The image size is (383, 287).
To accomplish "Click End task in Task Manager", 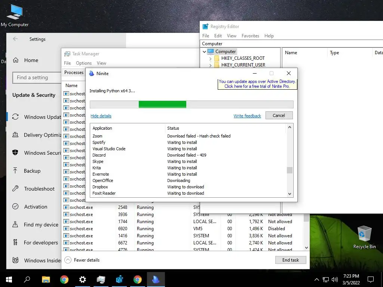I will click(291, 260).
